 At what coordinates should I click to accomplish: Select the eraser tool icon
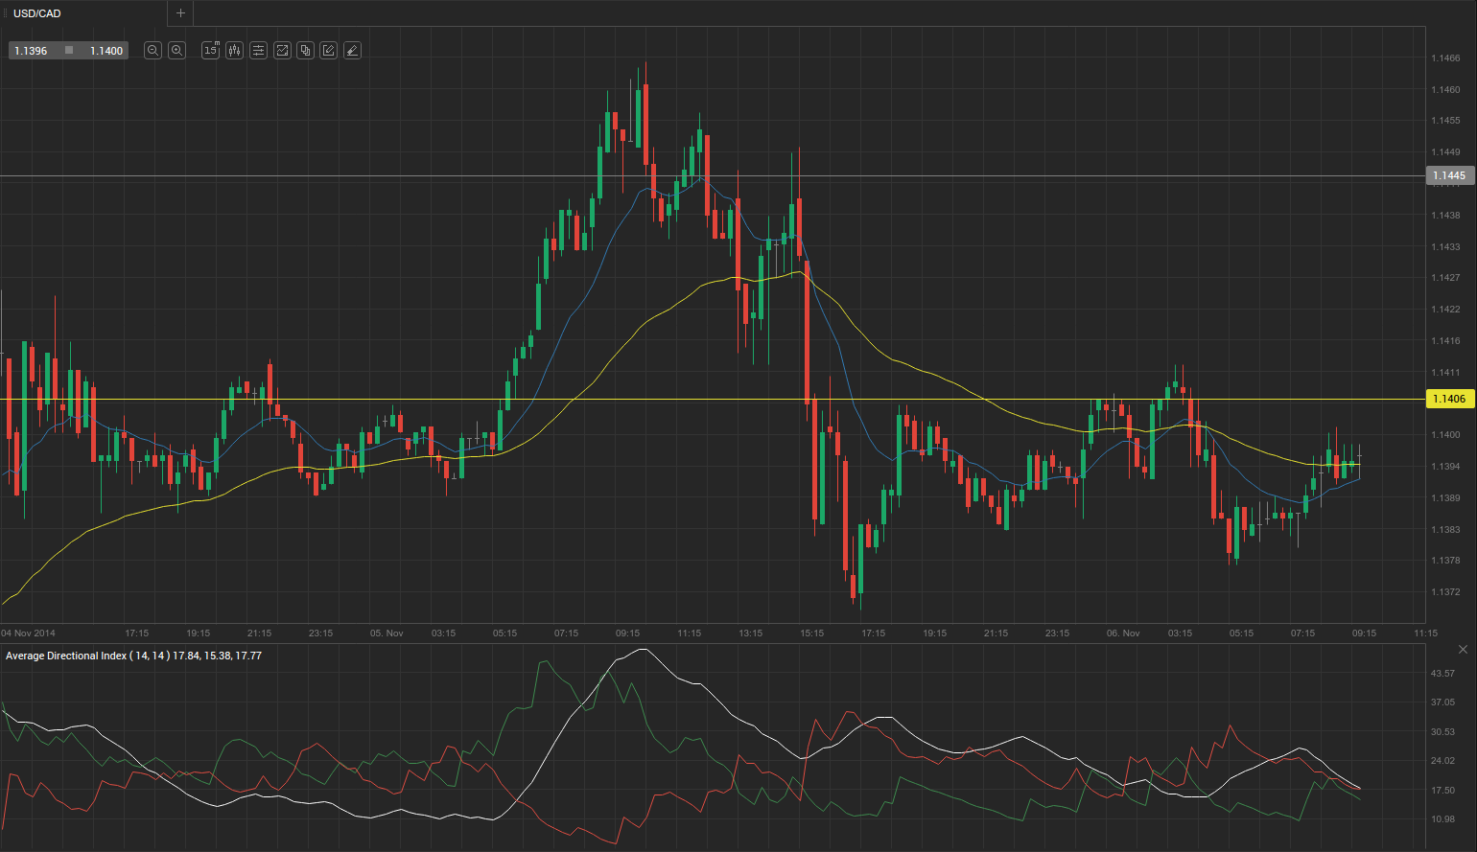(352, 51)
